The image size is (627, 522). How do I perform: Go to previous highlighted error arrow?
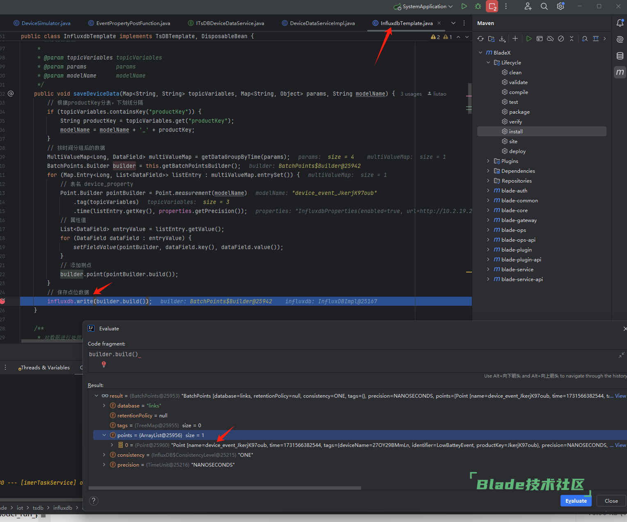click(x=458, y=37)
